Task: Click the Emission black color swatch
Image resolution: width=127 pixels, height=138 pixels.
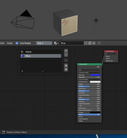Action: [x=95, y=113]
